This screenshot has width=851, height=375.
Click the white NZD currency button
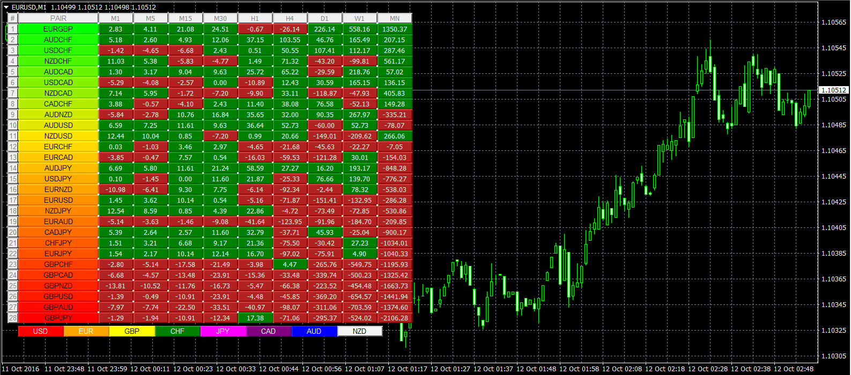click(360, 331)
